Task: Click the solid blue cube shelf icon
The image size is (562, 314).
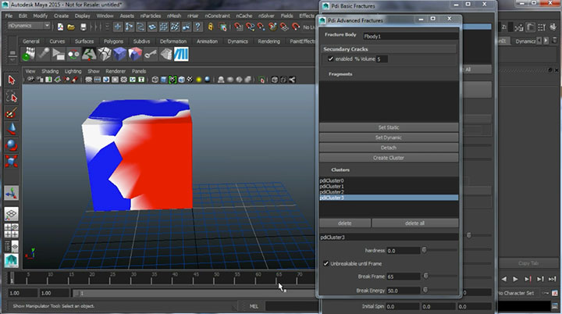Action: tap(119, 54)
